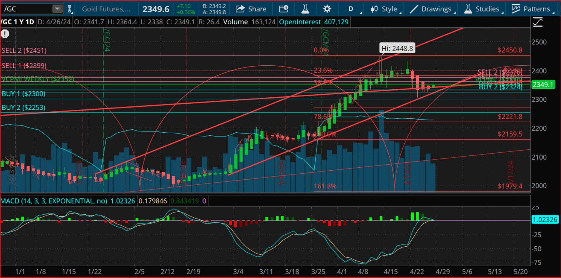Open the symbol dropdown arrow next to /GC

tap(57, 9)
